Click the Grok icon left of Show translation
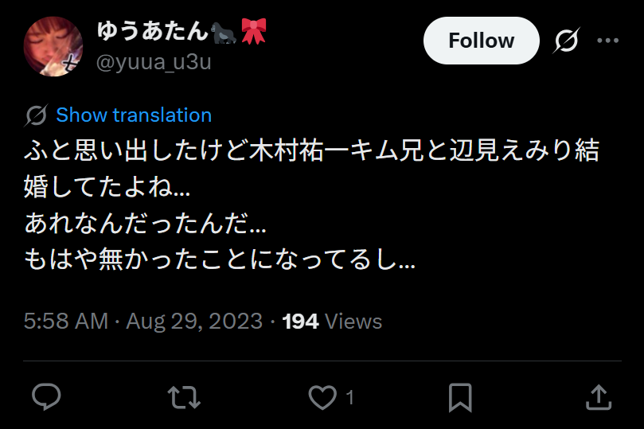 click(36, 115)
